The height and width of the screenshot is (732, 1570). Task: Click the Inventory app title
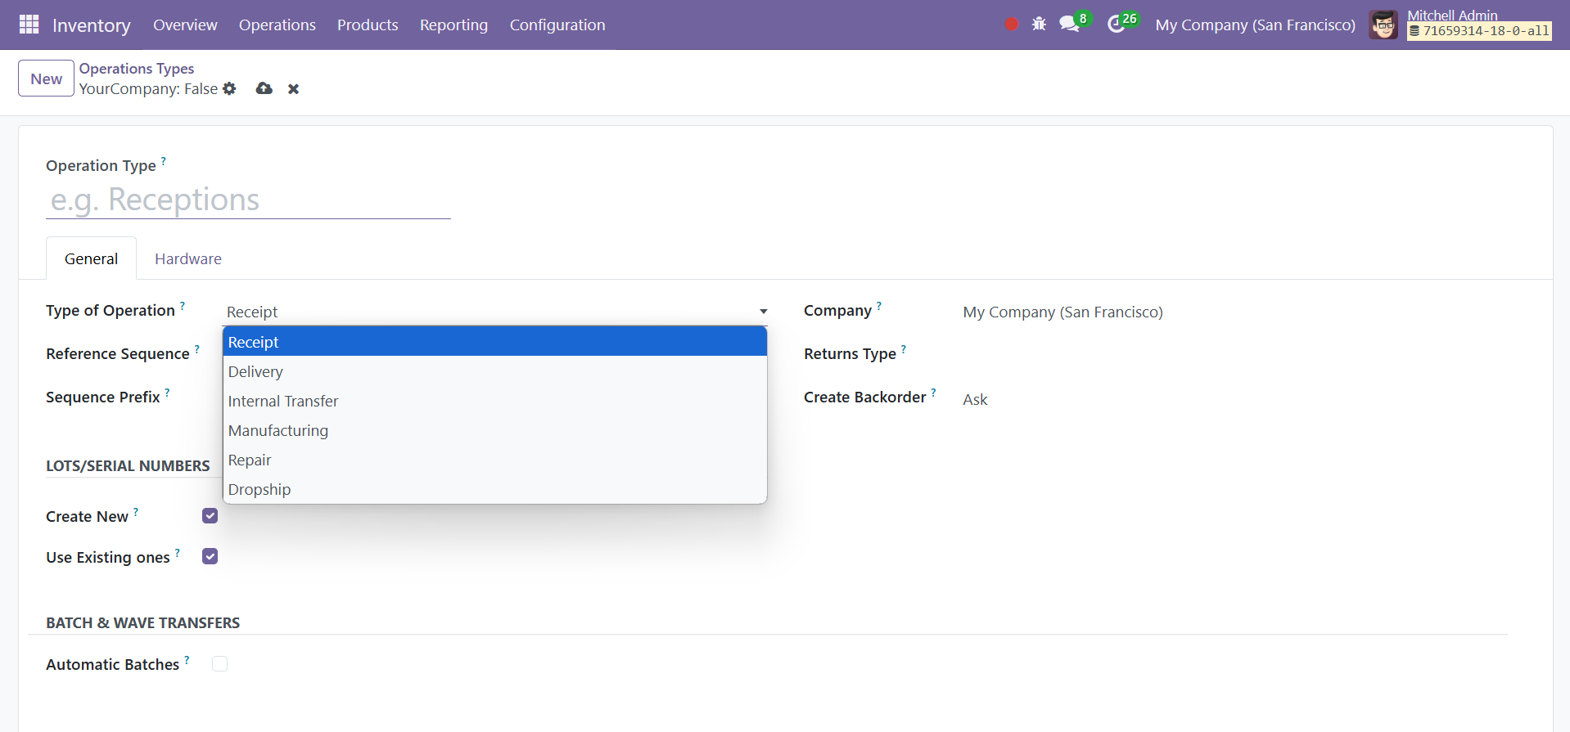[92, 25]
